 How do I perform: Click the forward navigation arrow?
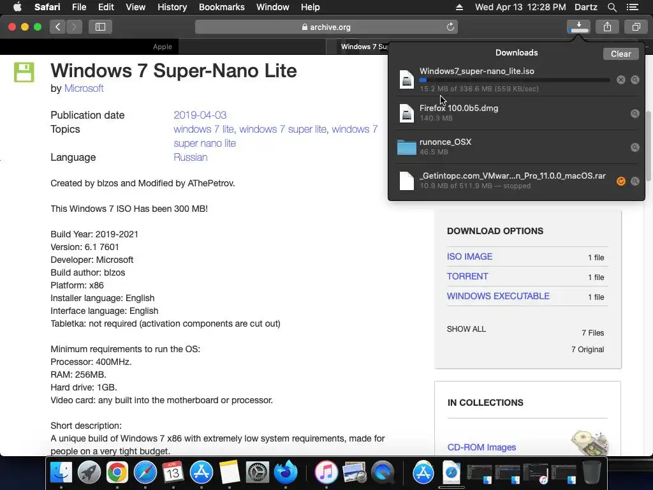pos(74,27)
